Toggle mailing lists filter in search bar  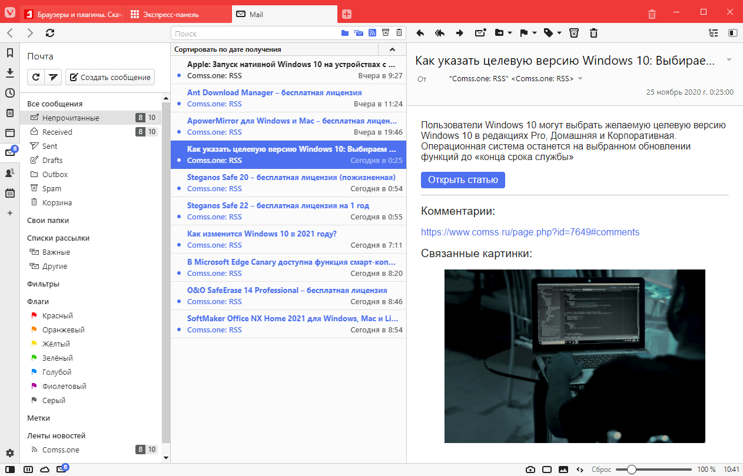(359, 33)
